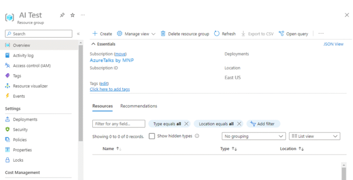Open the Manage view menu
The image size is (353, 180).
(136, 34)
